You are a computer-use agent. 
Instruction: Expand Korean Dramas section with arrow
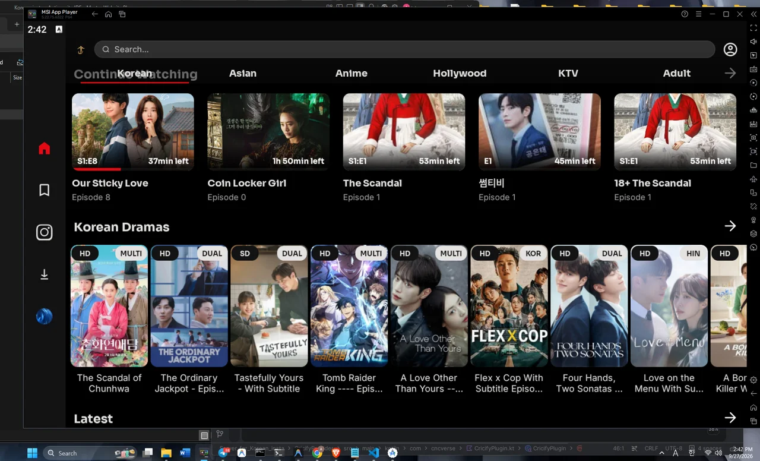[730, 226]
